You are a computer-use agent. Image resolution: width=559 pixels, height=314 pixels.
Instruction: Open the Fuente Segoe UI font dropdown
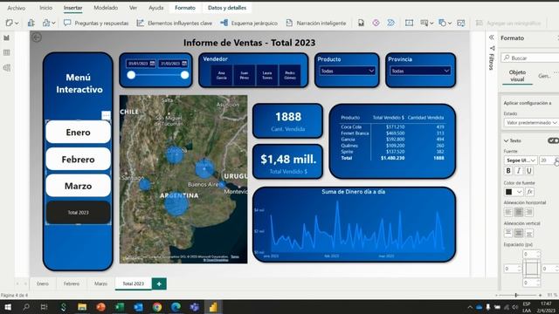click(521, 160)
